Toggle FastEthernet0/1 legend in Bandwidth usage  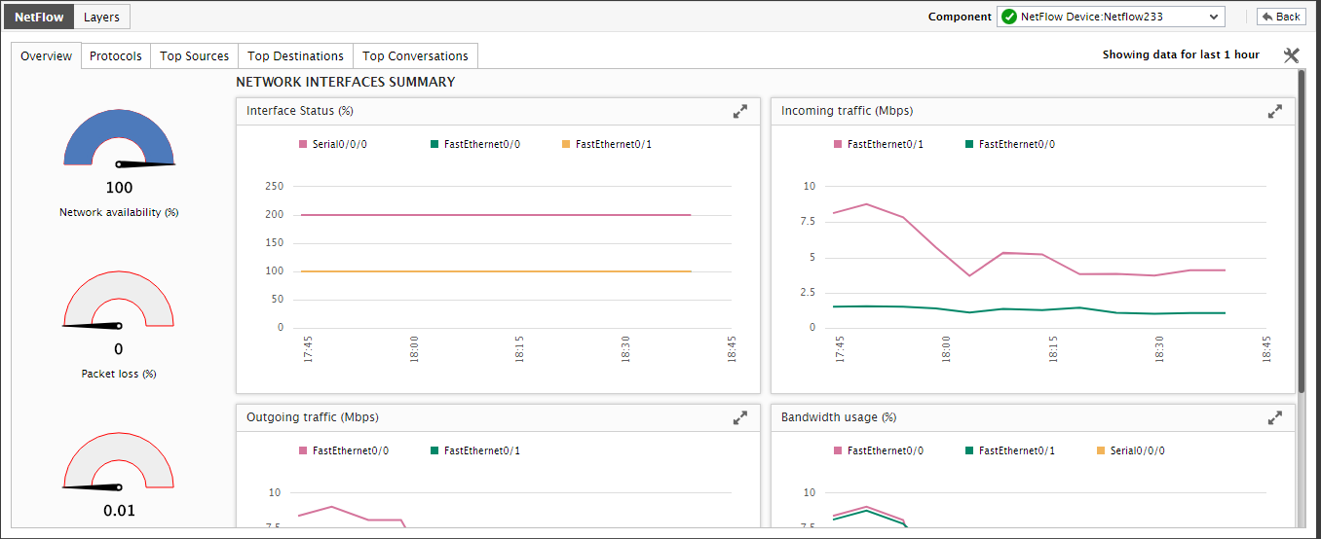click(1010, 450)
